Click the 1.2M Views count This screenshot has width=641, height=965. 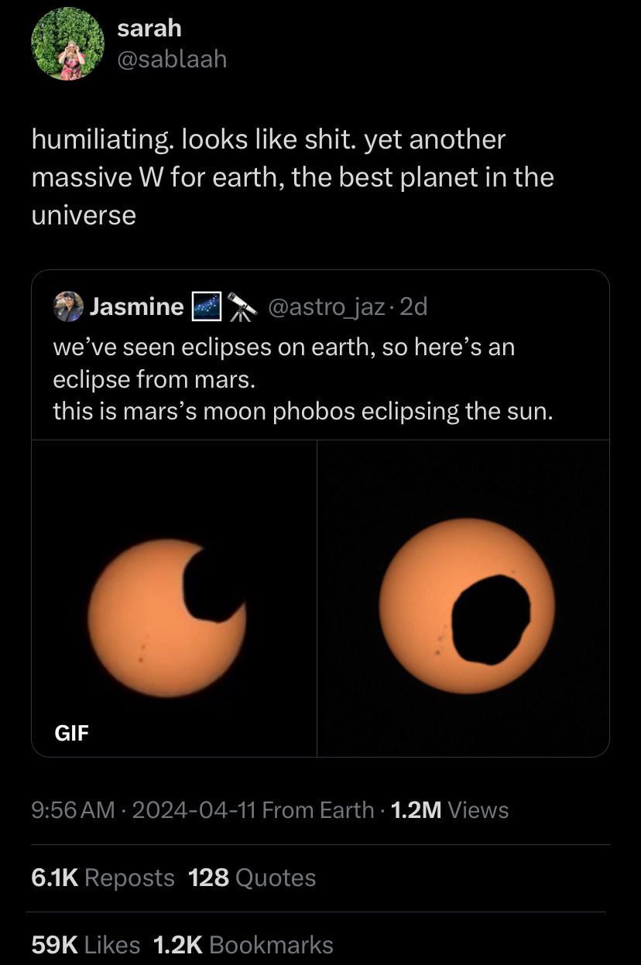point(450,809)
